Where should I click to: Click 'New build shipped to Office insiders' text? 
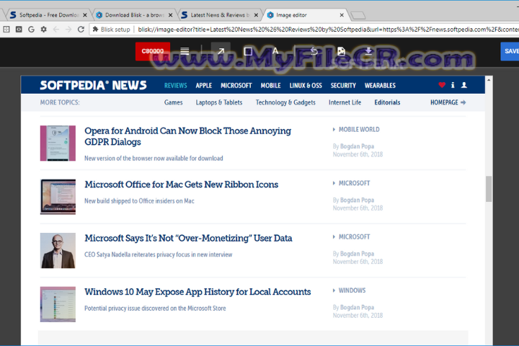pyautogui.click(x=139, y=200)
